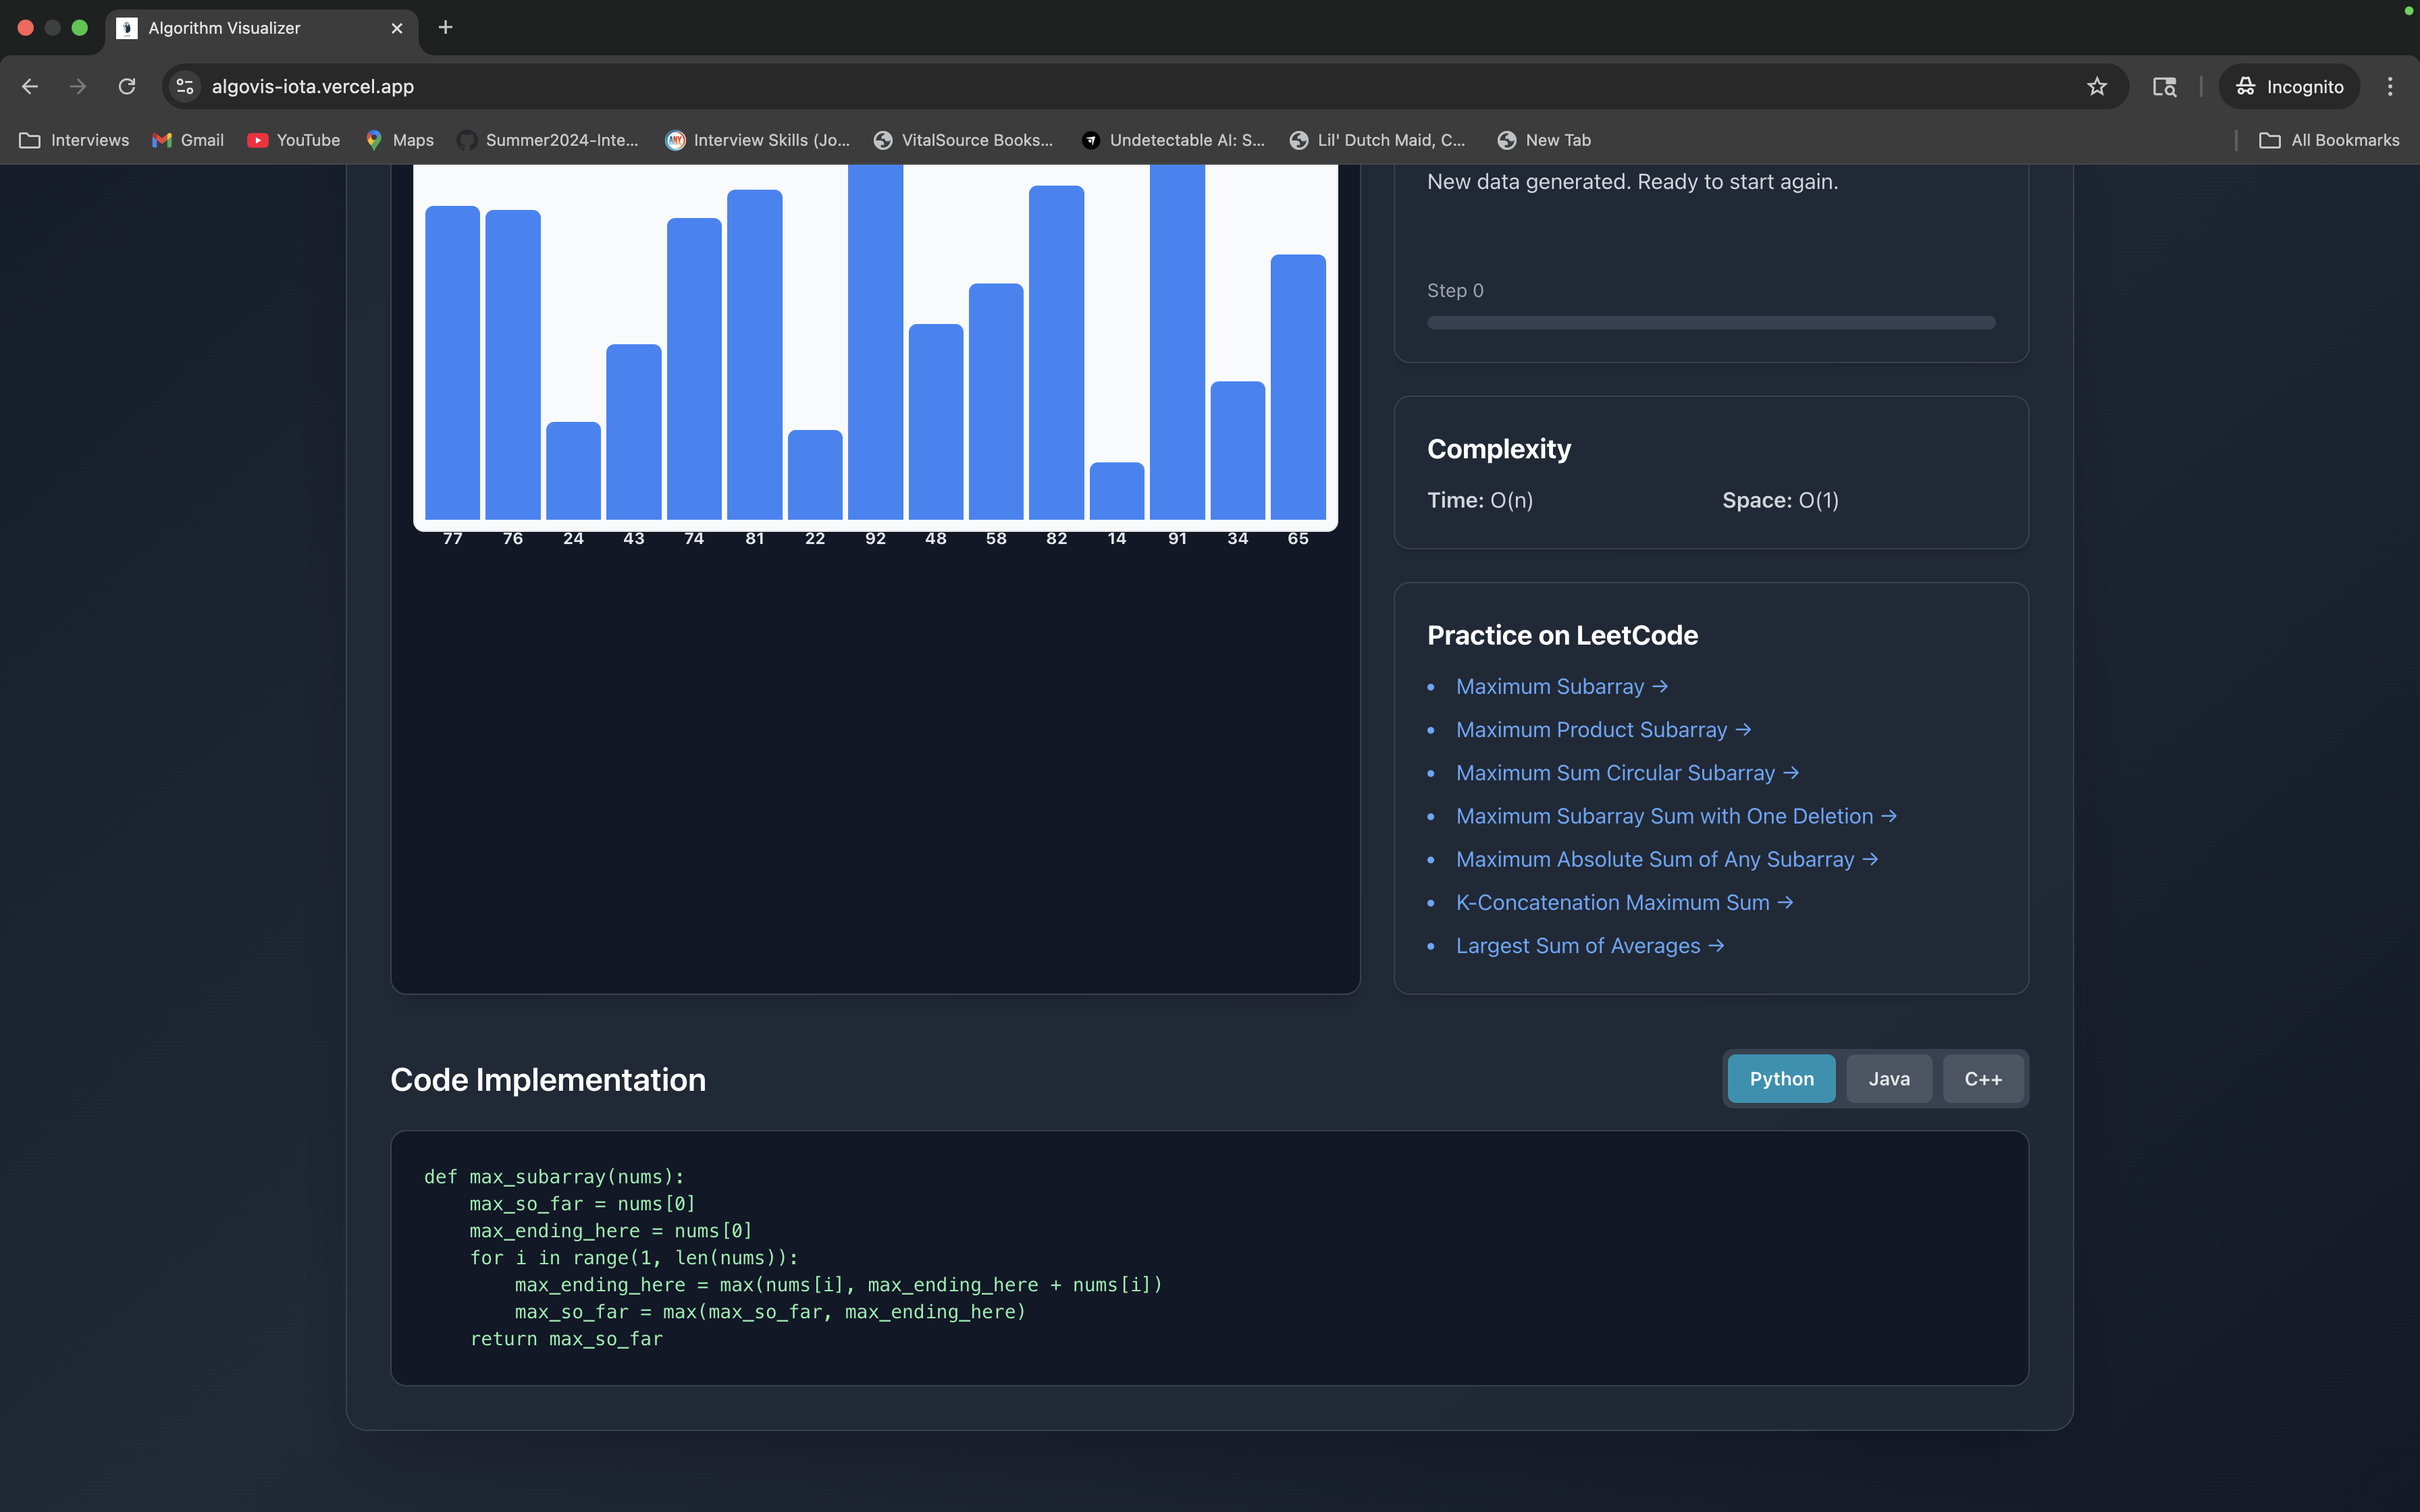Click the 'Time: O(n)' complexity text

pos(1480,500)
